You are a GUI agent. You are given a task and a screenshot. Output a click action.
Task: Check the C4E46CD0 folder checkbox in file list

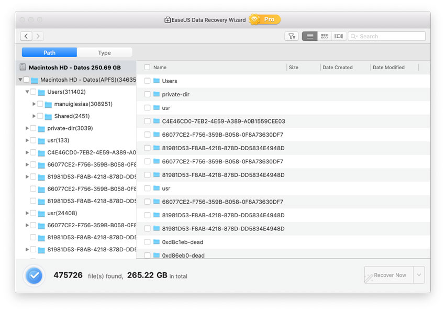pyautogui.click(x=147, y=121)
